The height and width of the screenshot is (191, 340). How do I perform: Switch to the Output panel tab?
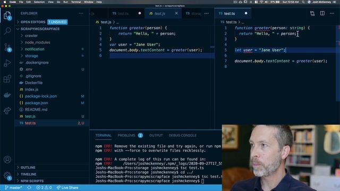[x=156, y=135]
